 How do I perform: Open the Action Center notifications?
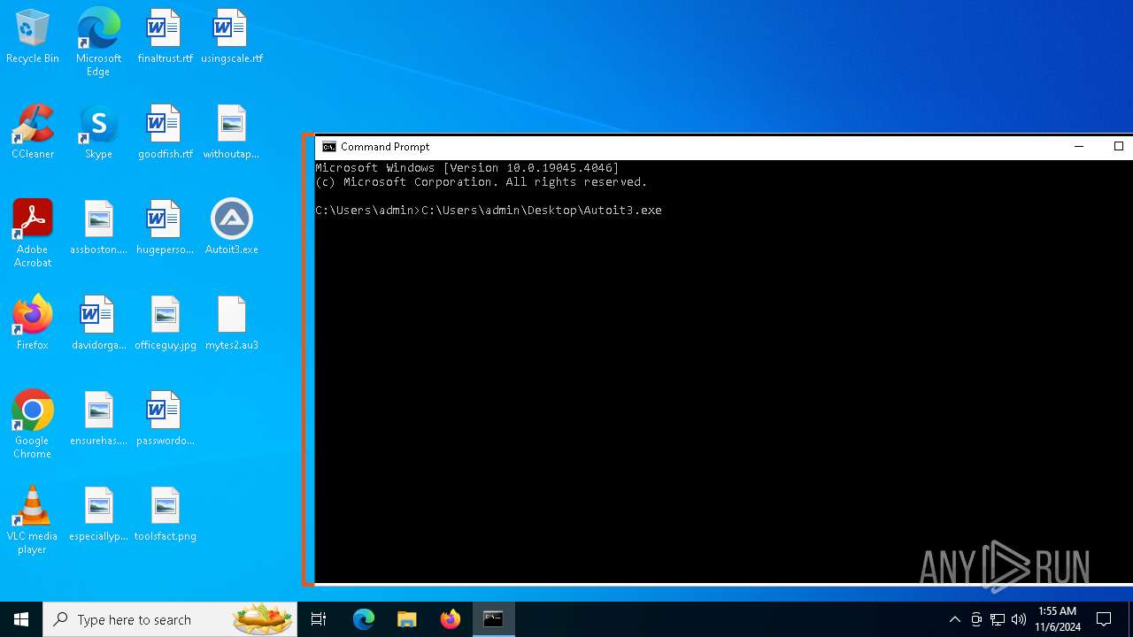(1104, 619)
